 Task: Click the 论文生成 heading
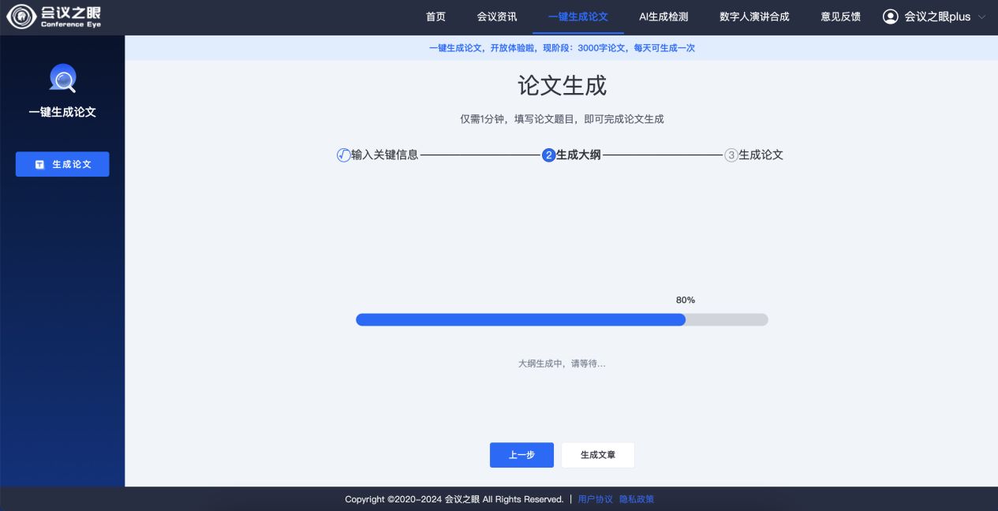562,85
